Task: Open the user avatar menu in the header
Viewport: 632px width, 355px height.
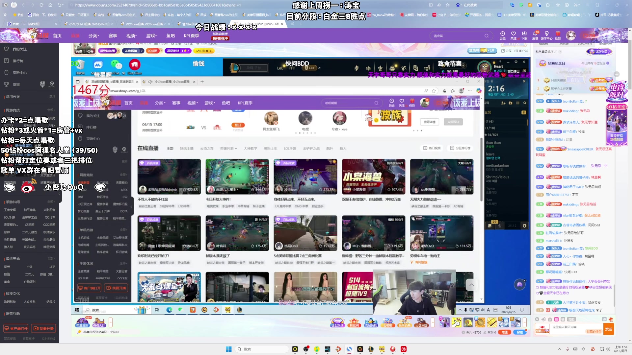Action: [x=571, y=35]
